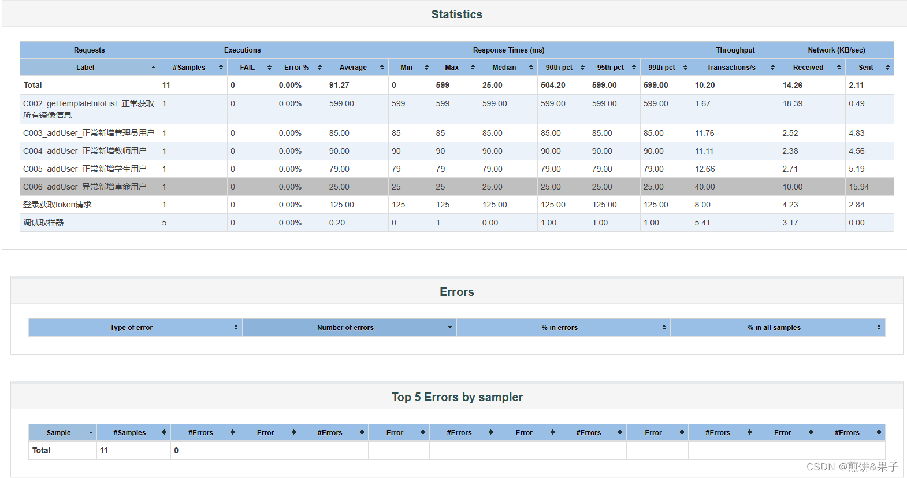Sort Errors table by % in errors arrows

[664, 328]
